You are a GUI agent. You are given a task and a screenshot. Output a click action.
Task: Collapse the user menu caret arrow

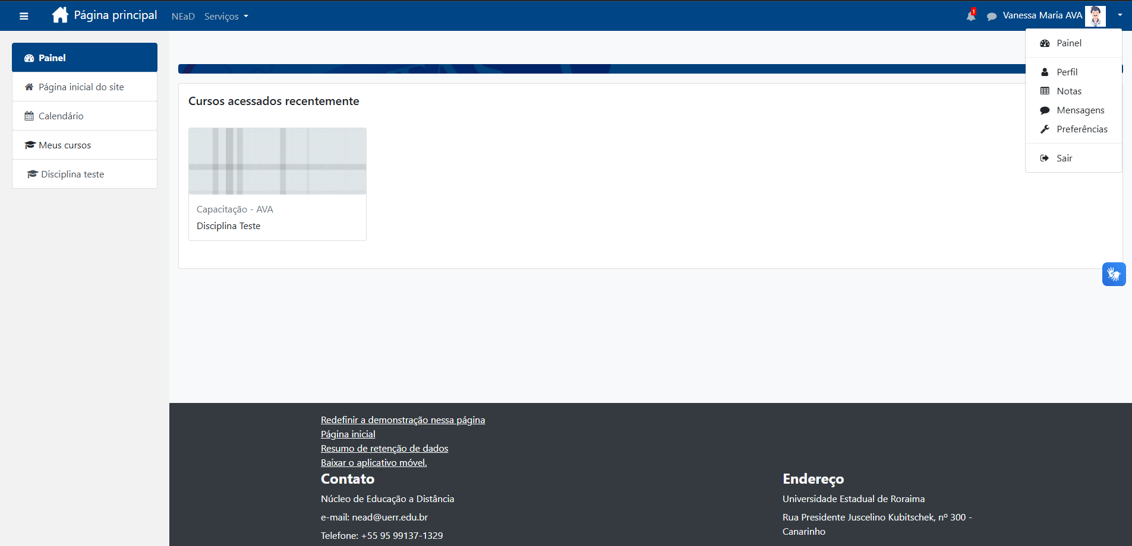[x=1120, y=15]
